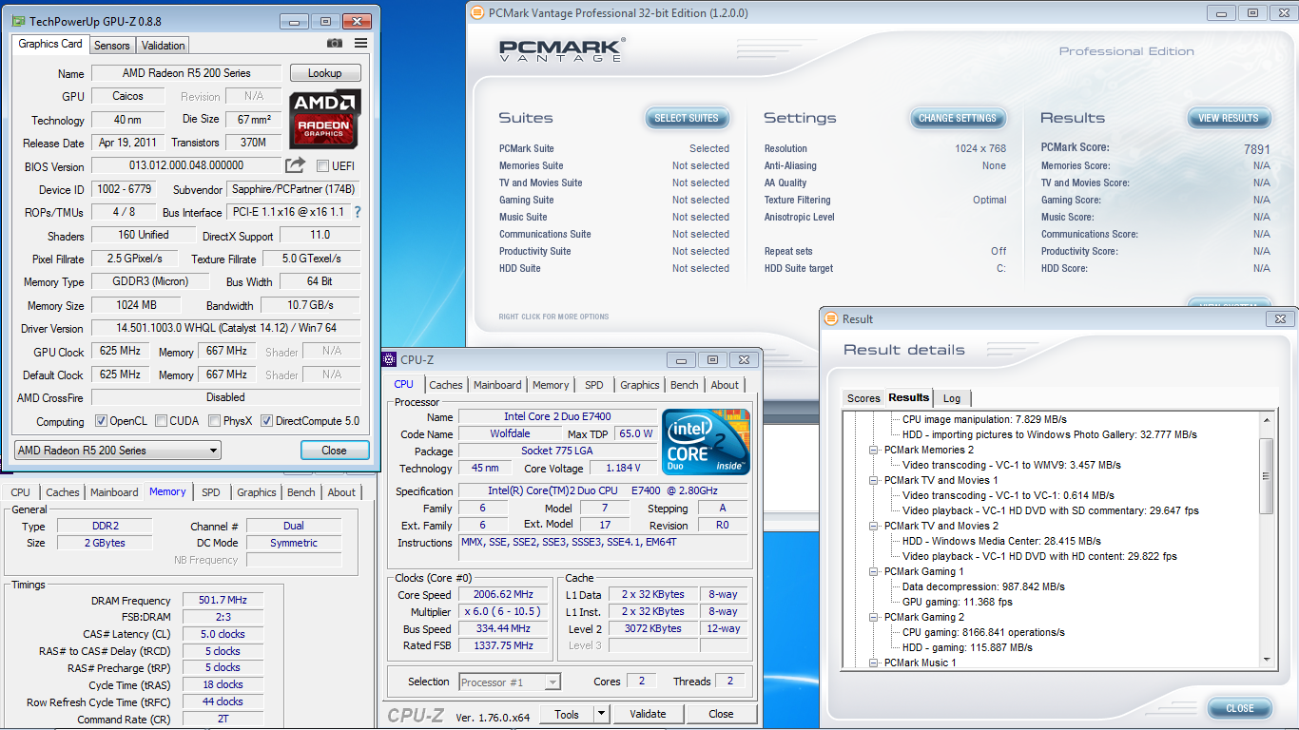
Task: Click the PCMark Suite row in Suites
Action: coord(614,148)
